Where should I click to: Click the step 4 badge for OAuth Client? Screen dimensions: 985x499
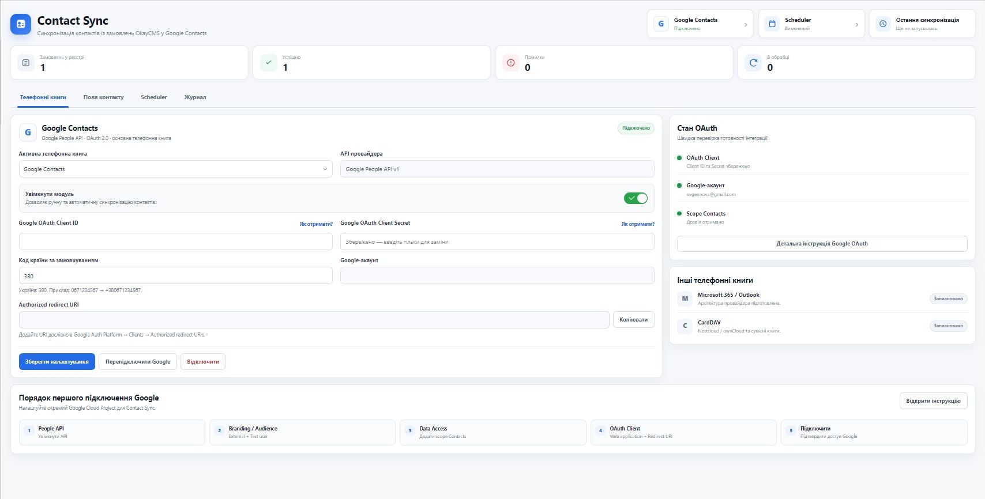coord(600,430)
